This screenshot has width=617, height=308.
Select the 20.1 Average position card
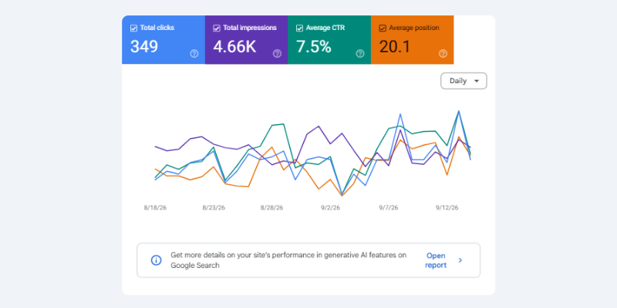pyautogui.click(x=413, y=40)
